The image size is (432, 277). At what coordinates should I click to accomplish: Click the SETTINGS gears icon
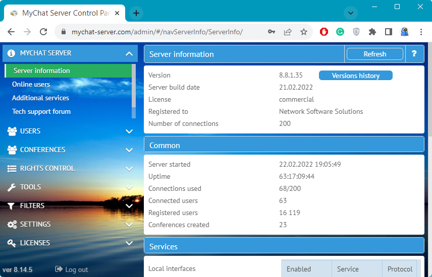(x=12, y=225)
